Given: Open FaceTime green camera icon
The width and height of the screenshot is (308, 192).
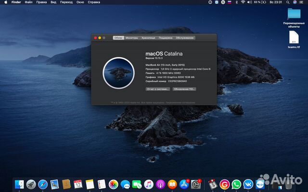Looking at the screenshot, I should (x=137, y=184).
